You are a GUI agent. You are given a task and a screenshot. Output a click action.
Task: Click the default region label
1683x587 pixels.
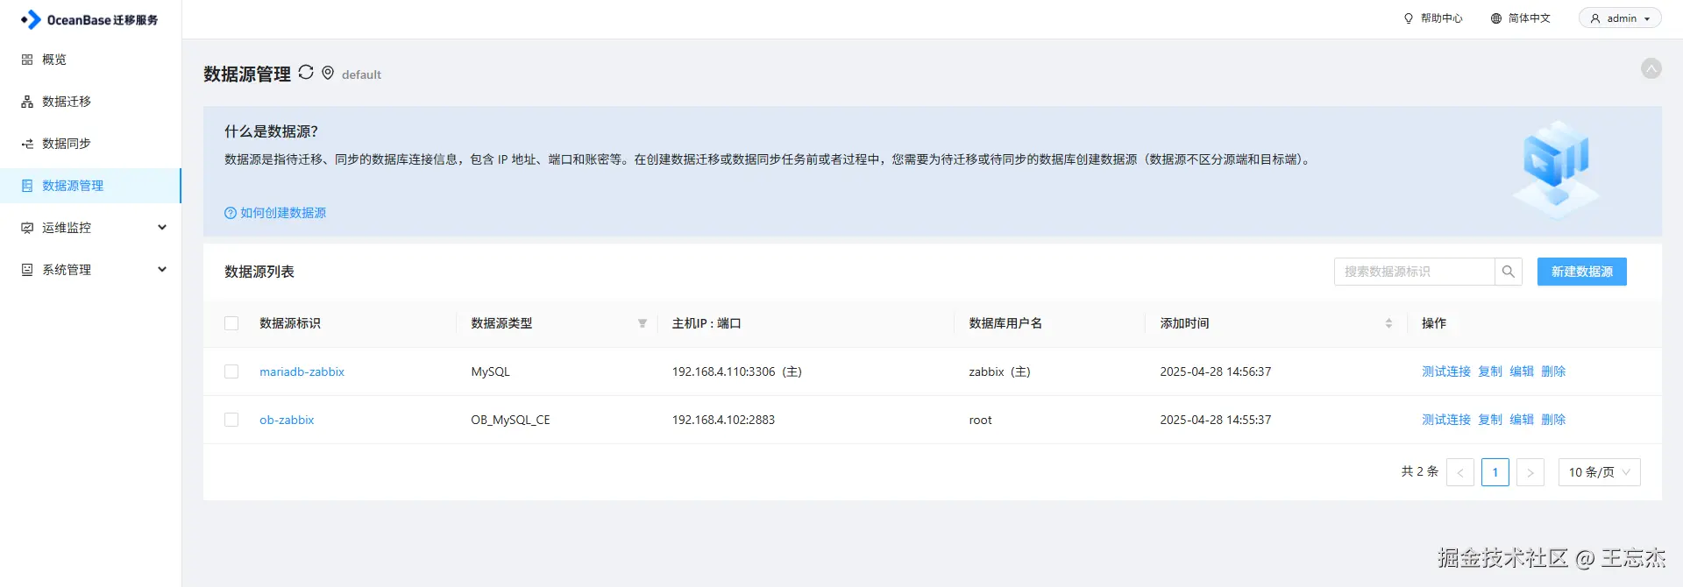[x=361, y=74]
